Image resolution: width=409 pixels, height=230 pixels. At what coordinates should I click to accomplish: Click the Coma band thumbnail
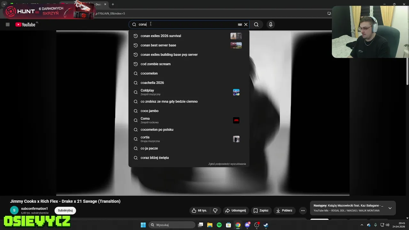236,120
